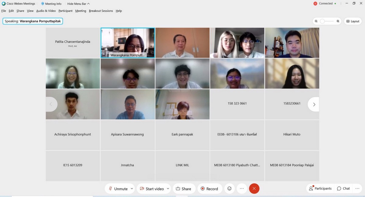
Task: Click the zoom in magnifier icon
Action: point(338,21)
